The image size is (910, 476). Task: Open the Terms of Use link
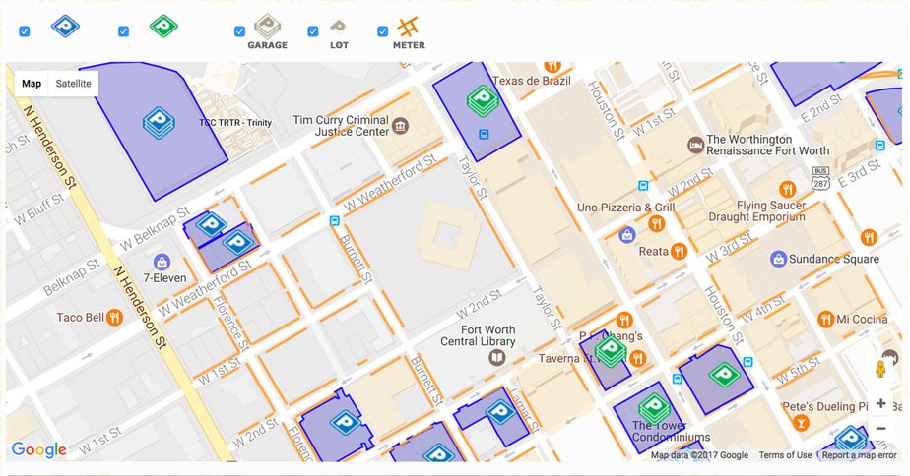[x=785, y=455]
